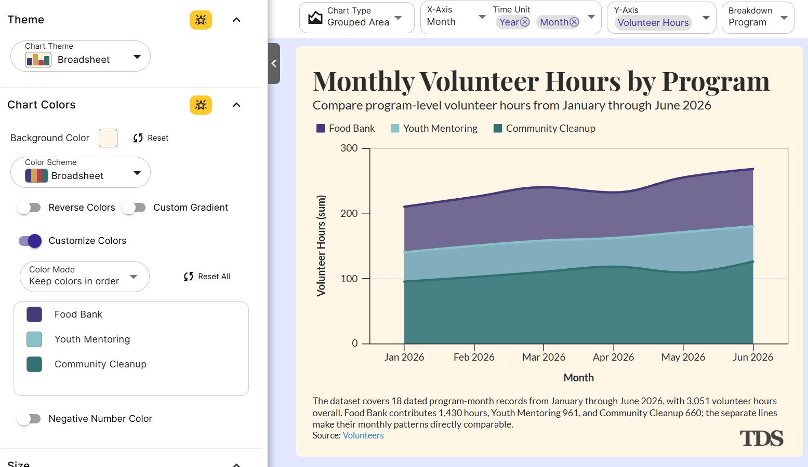Viewport: 808px width, 467px height.
Task: Remove the Month time unit chip
Action: coord(574,22)
